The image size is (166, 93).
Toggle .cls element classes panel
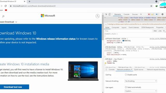[x=160, y=31]
